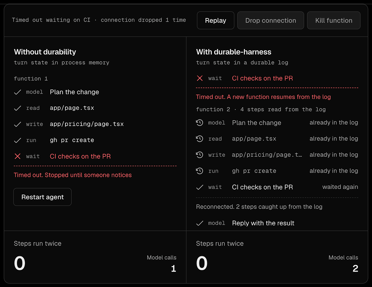Click 'Timed out. A new function resumes from the log'
The width and height of the screenshot is (372, 287).
click(x=263, y=97)
